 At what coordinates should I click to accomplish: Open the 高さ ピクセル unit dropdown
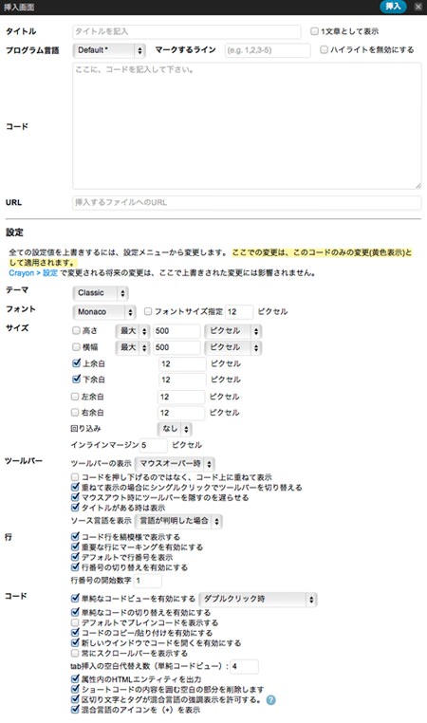[x=233, y=331]
